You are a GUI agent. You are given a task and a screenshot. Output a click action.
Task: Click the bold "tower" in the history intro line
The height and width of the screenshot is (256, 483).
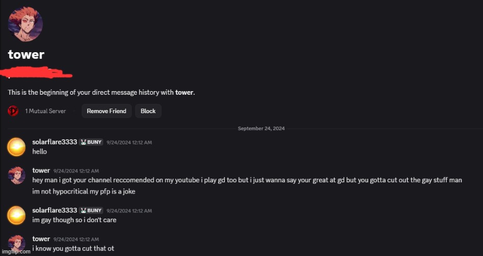(x=185, y=93)
